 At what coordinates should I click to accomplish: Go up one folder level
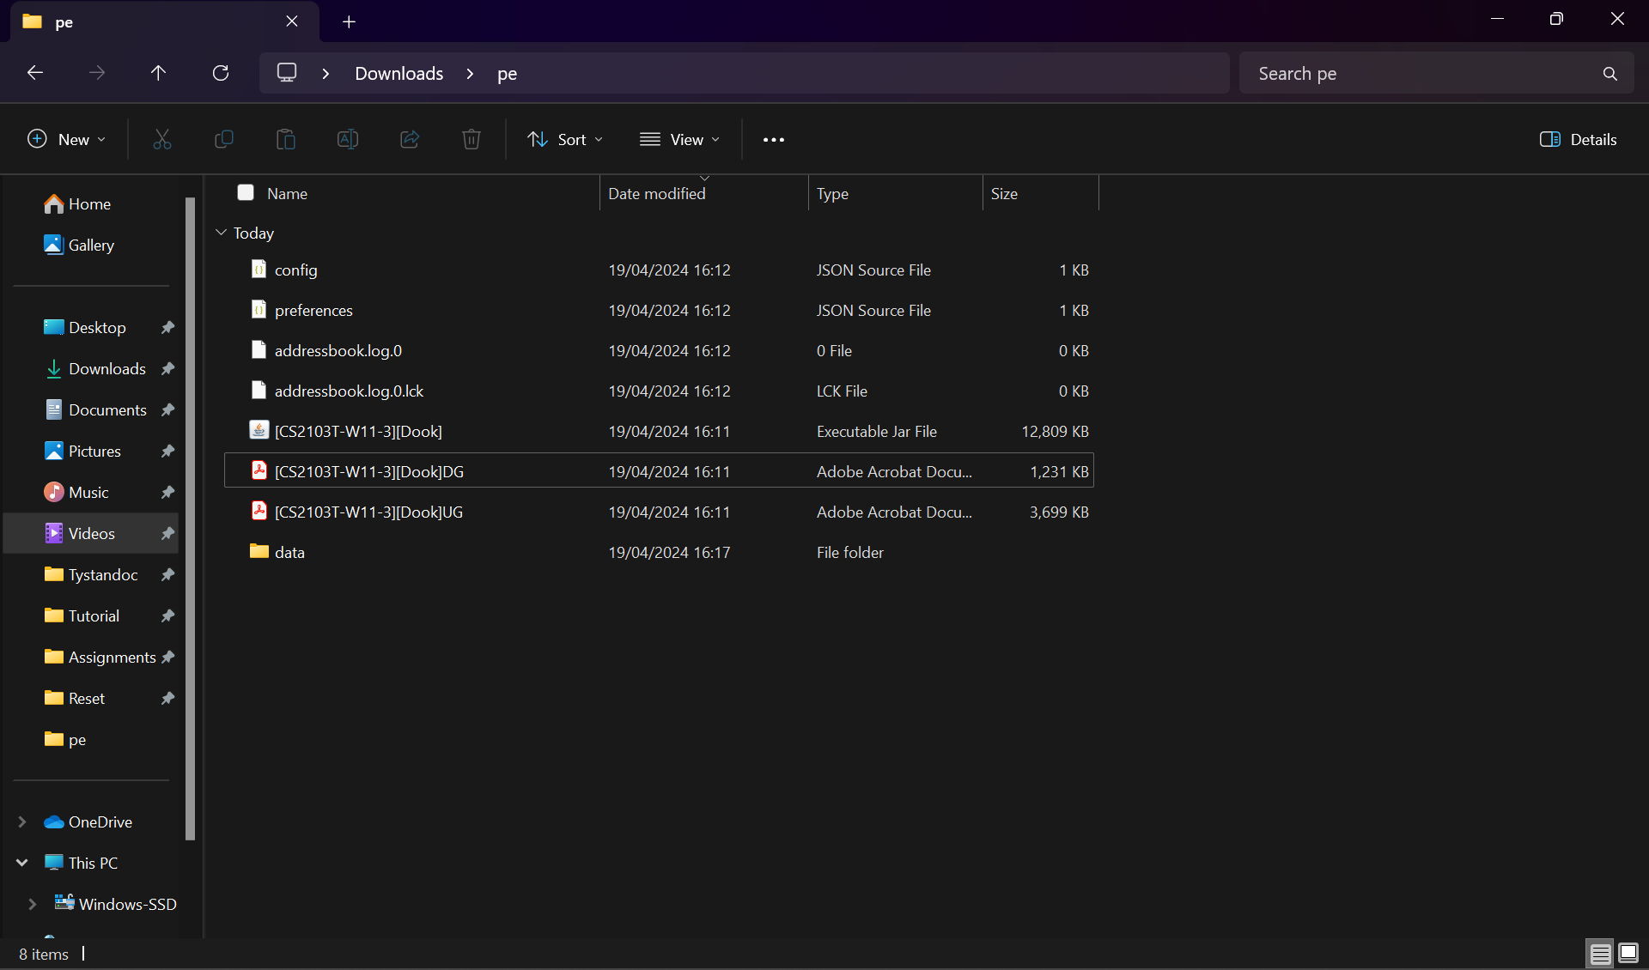(158, 73)
